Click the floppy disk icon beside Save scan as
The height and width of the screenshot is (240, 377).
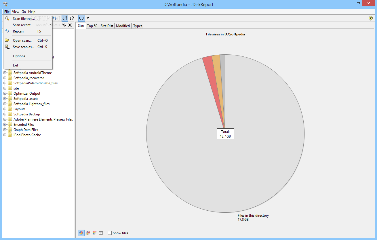click(7, 47)
